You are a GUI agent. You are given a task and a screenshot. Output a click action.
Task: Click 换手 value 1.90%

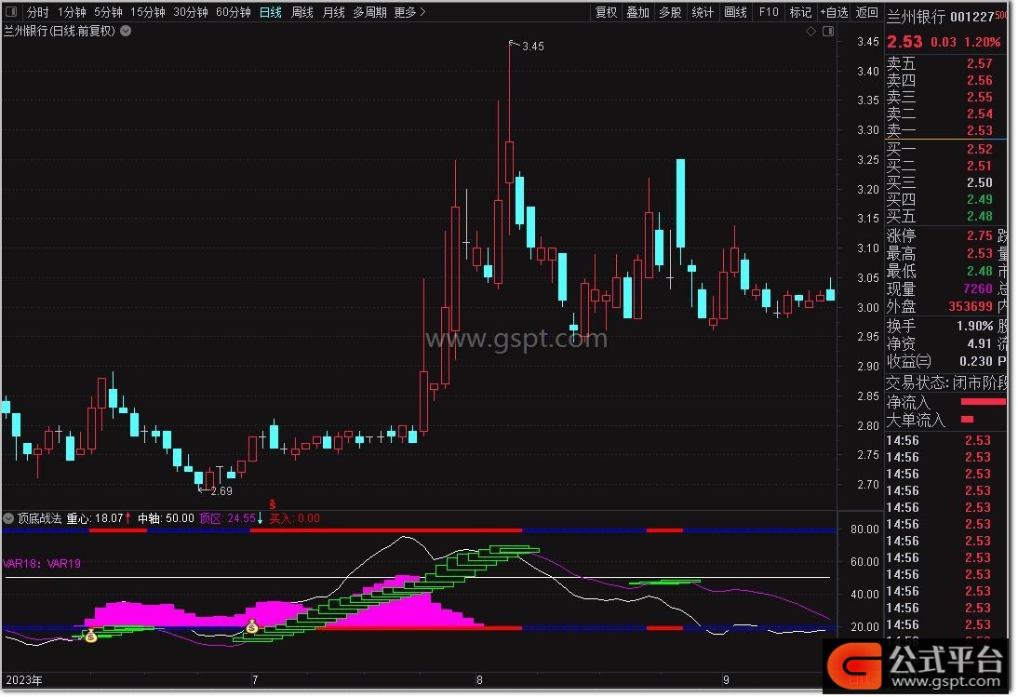pyautogui.click(x=974, y=325)
